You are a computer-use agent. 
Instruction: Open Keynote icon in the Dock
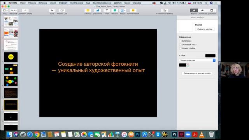[117, 135]
